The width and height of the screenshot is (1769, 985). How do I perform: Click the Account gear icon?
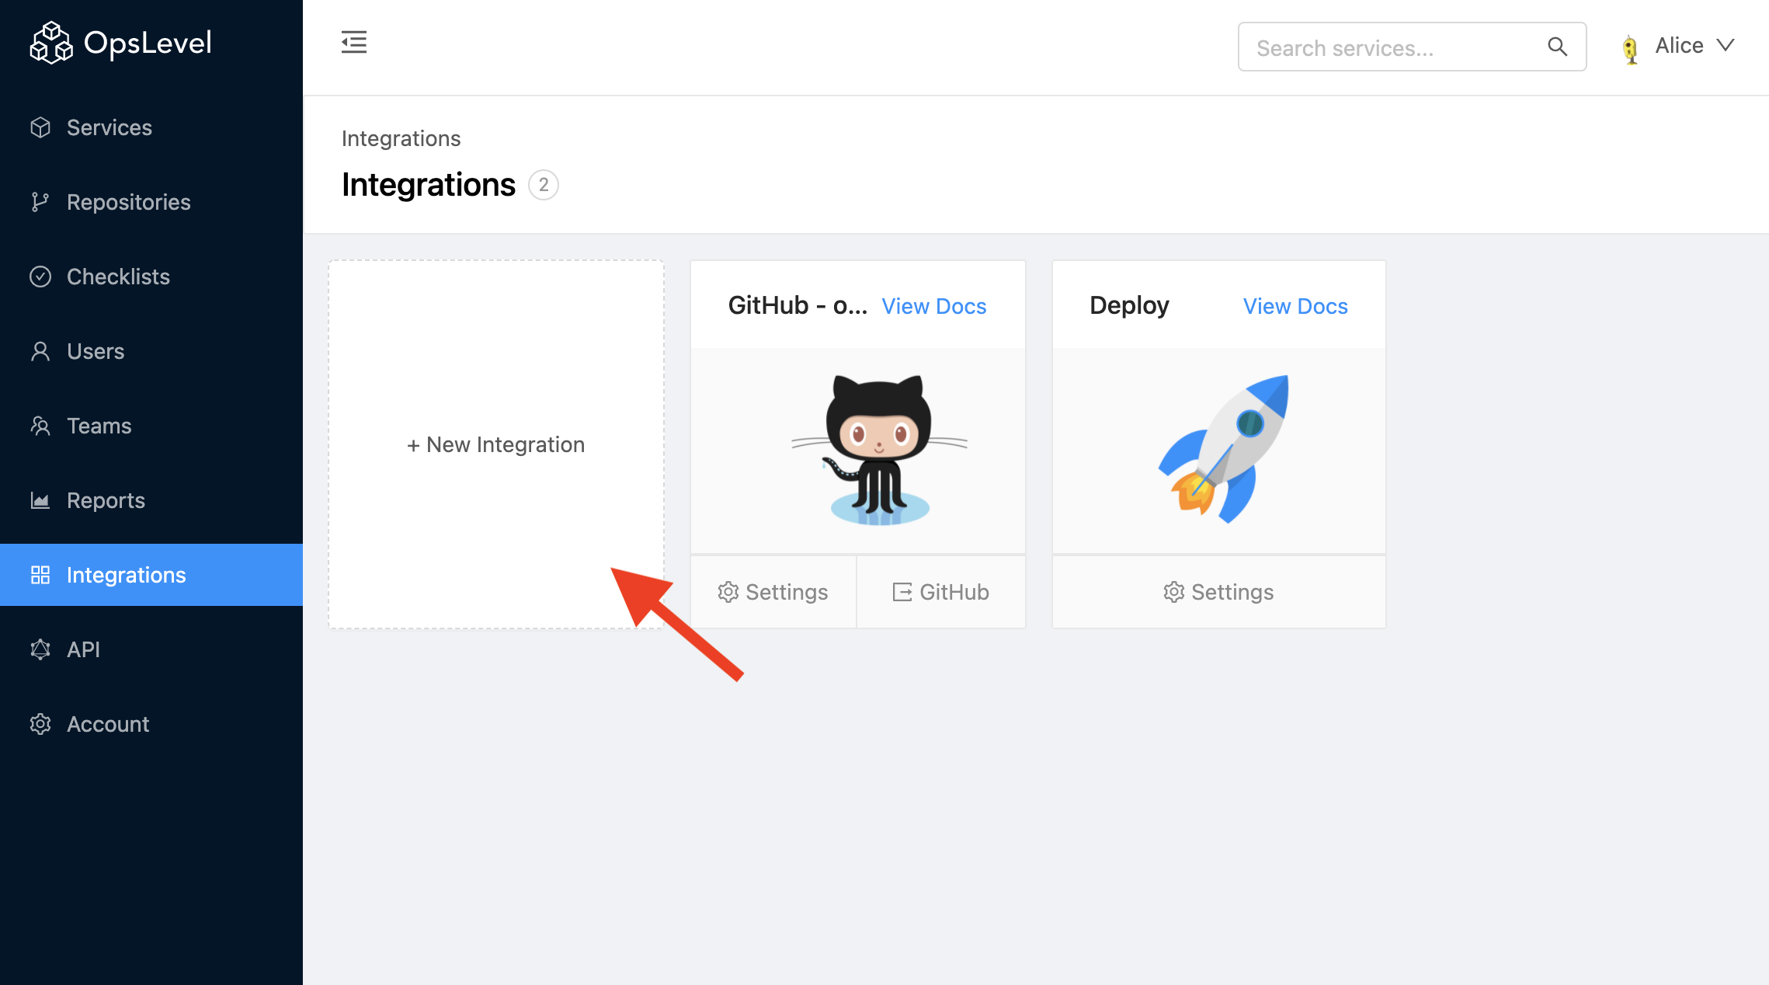(40, 724)
